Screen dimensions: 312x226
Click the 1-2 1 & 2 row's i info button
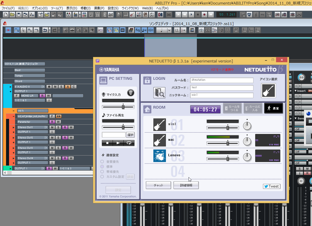point(49,100)
